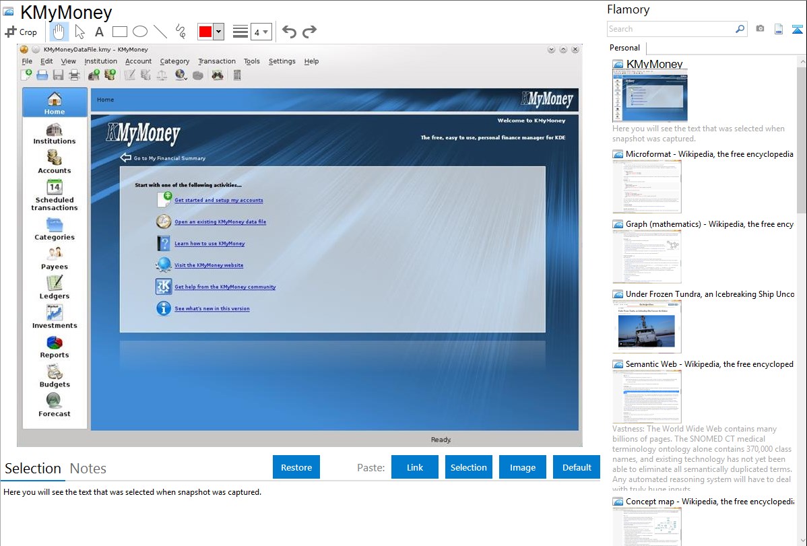Open the Investments view in sidebar
Viewport: 807px width, 546px height.
55,317
